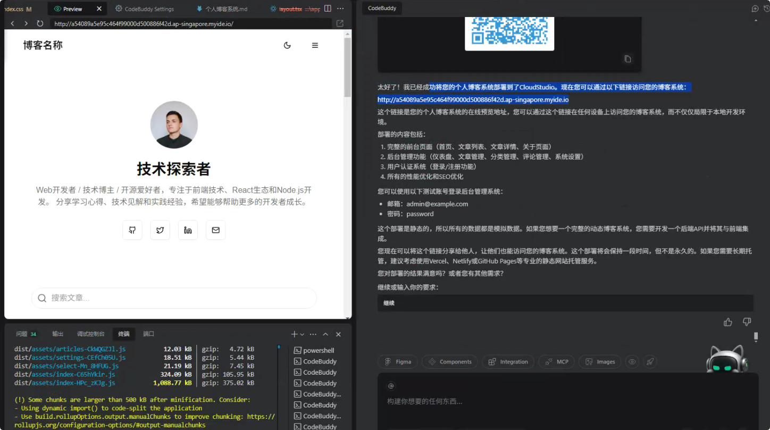
Task: Click the profile avatar photo
Action: click(174, 125)
